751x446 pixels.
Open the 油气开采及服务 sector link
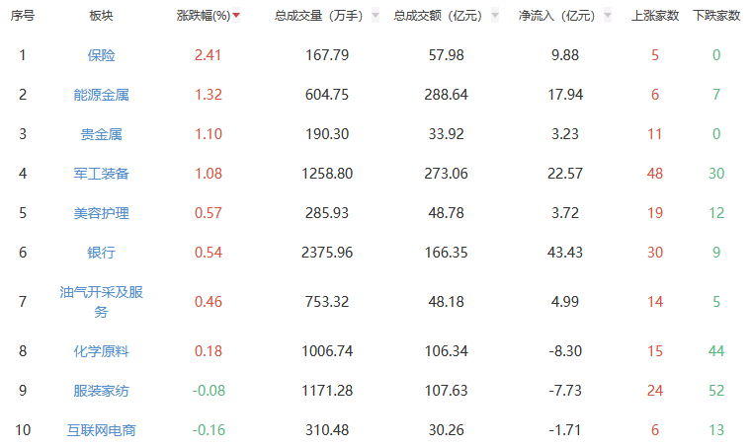pyautogui.click(x=101, y=302)
